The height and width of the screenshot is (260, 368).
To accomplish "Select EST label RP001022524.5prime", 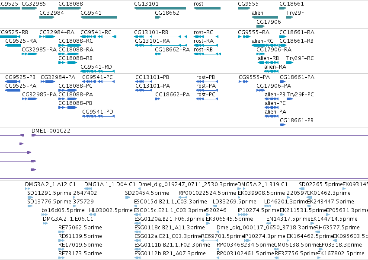I will click(x=207, y=193).
